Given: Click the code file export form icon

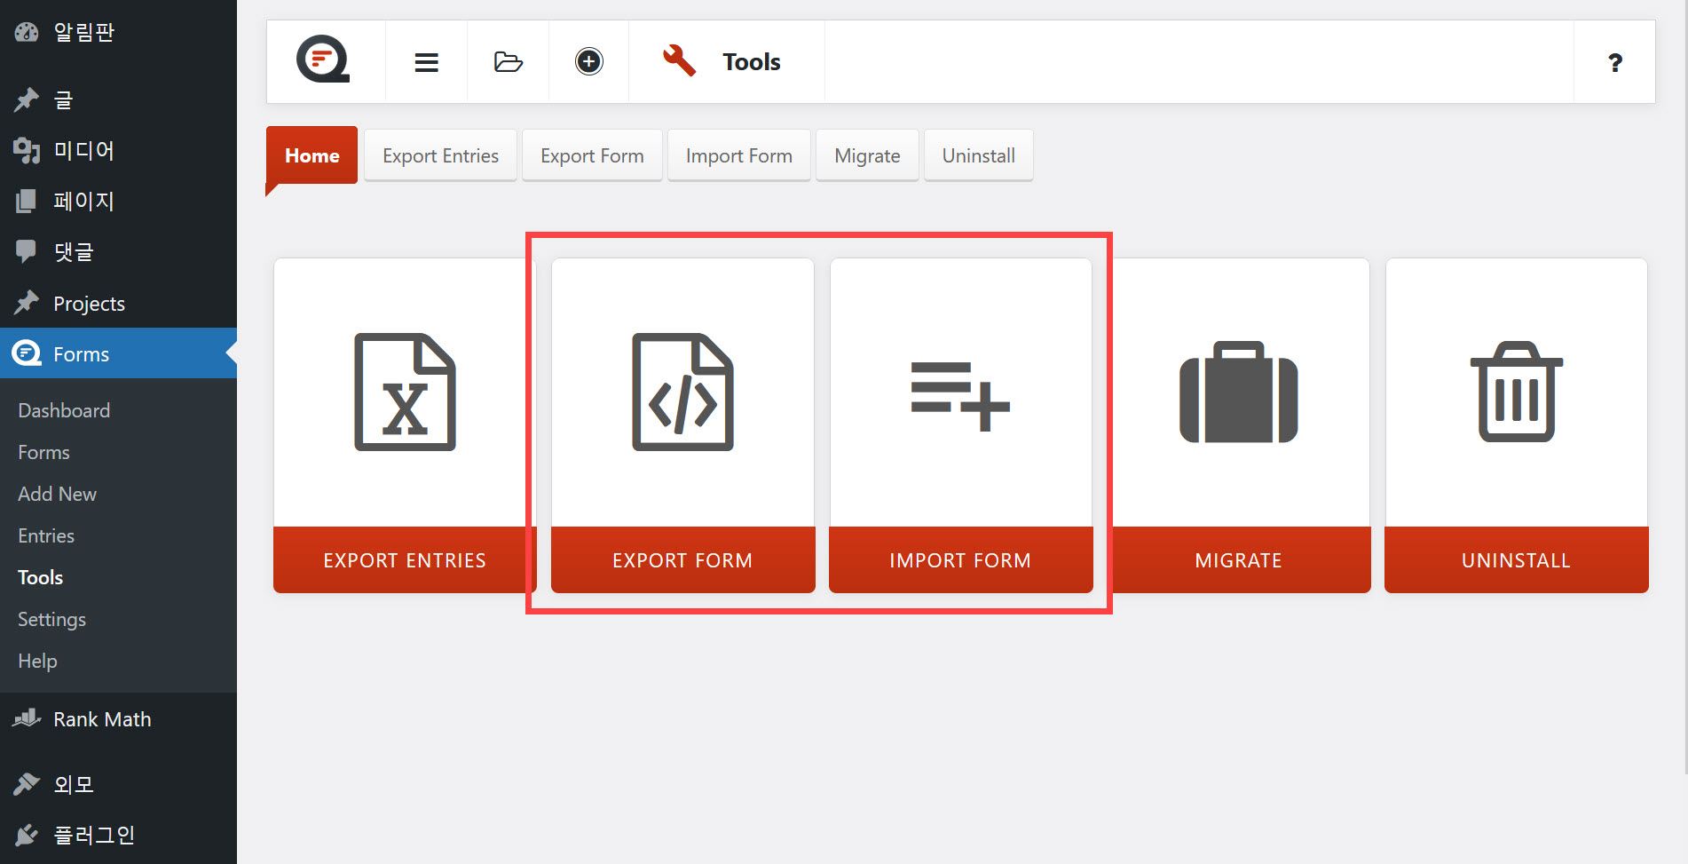Looking at the screenshot, I should (x=682, y=392).
